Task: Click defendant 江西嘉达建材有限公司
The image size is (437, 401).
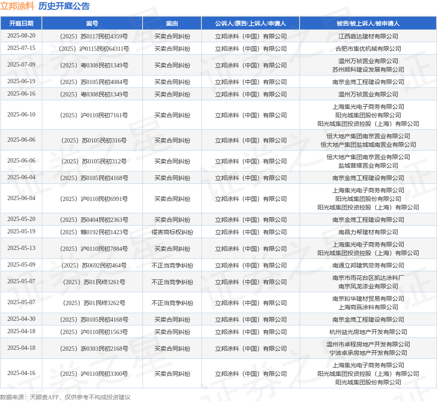Action: coord(368,37)
